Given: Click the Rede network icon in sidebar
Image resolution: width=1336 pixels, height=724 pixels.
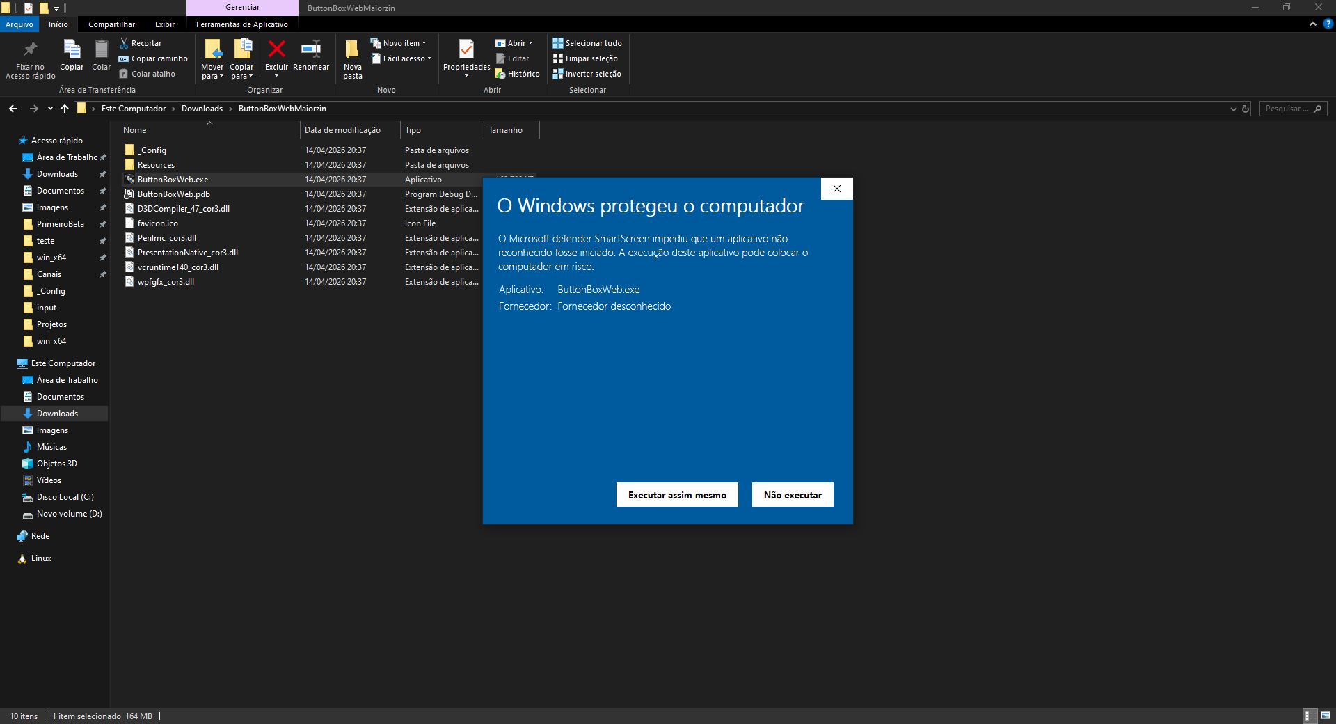Looking at the screenshot, I should (22, 536).
